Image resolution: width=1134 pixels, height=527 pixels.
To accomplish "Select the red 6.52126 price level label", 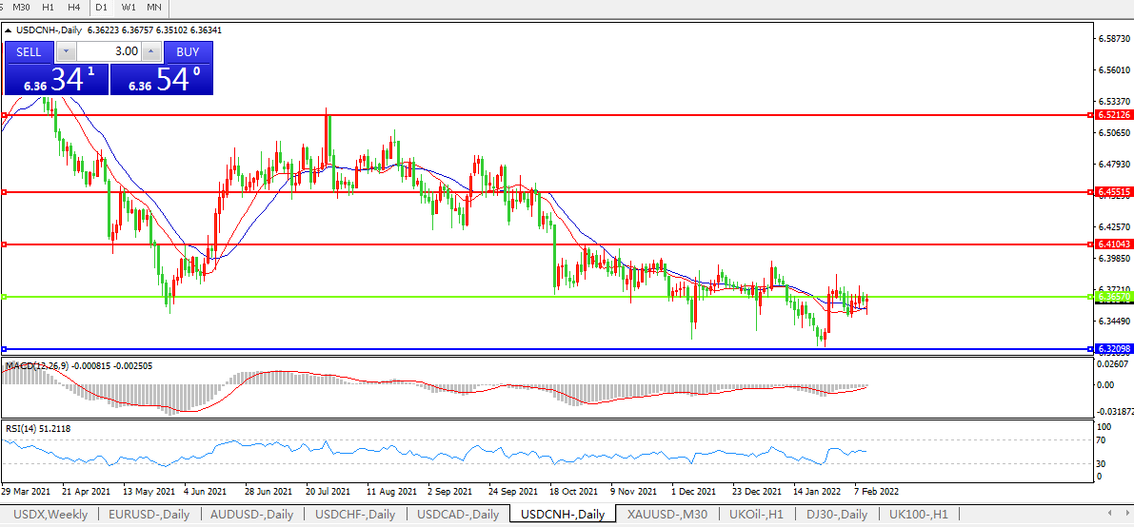I will pos(1111,115).
